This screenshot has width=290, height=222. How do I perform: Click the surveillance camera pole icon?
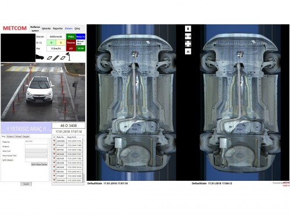coord(68,56)
